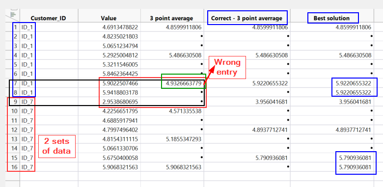383x187 pixels.
Task: Select row number 9
Action: [15, 102]
